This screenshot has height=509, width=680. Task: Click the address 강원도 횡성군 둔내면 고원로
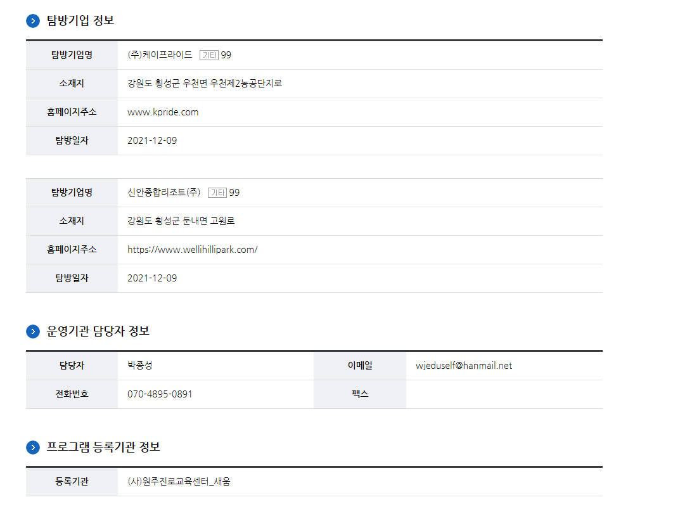181,221
